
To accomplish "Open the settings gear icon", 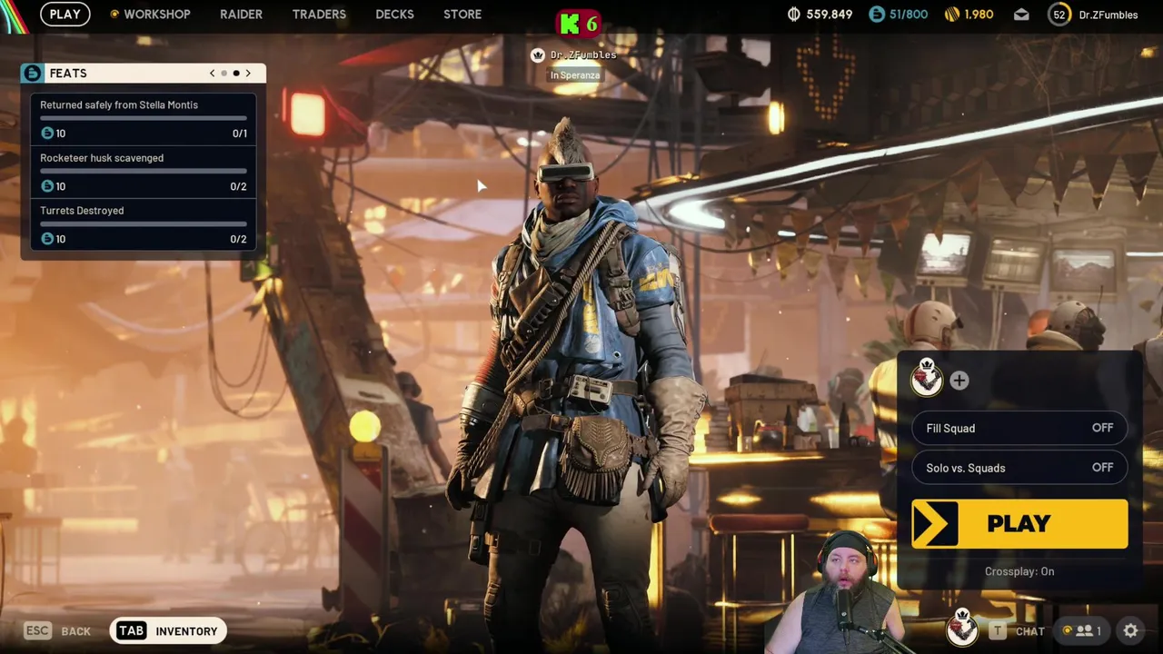I will tap(1130, 630).
